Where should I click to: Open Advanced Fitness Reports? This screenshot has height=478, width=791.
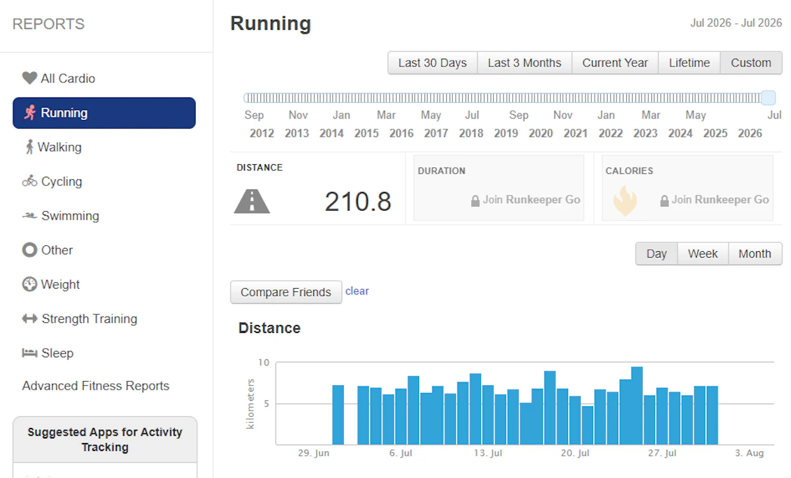pos(96,386)
